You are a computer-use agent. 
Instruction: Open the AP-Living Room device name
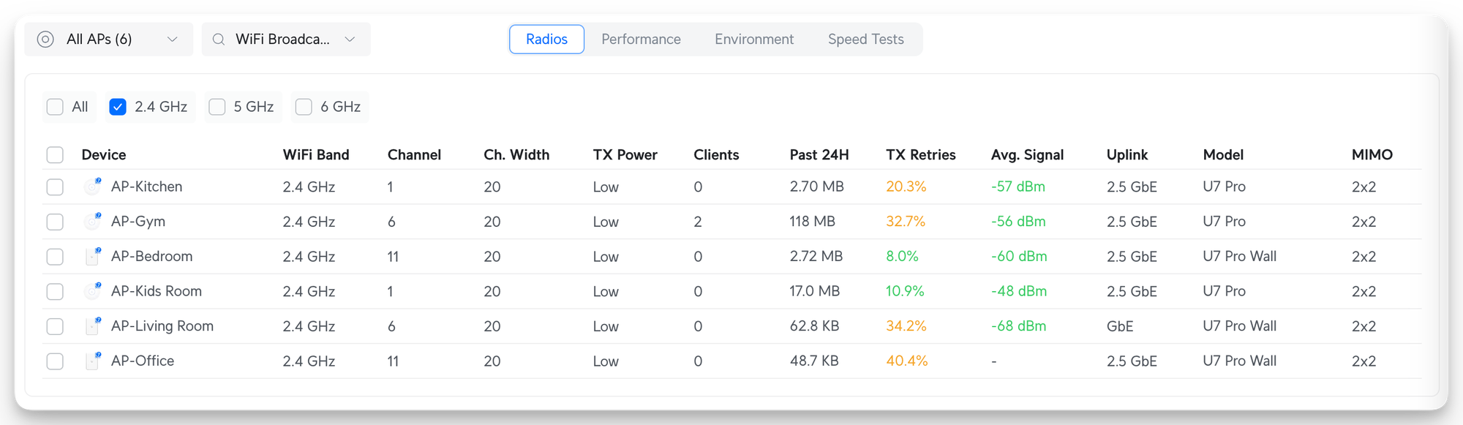[x=162, y=326]
